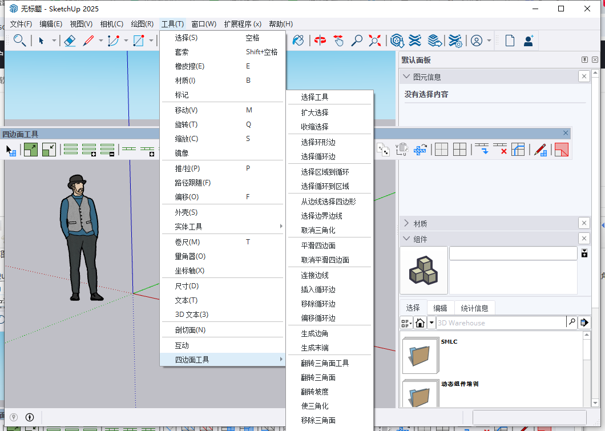Open the Select tool dropdown arrow
This screenshot has width=605, height=431.
[x=54, y=41]
